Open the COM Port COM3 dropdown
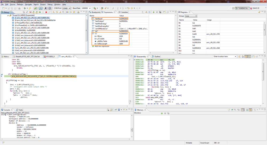Image resolution: width=267 pixels, height=145 pixels. click(x=70, y=8)
